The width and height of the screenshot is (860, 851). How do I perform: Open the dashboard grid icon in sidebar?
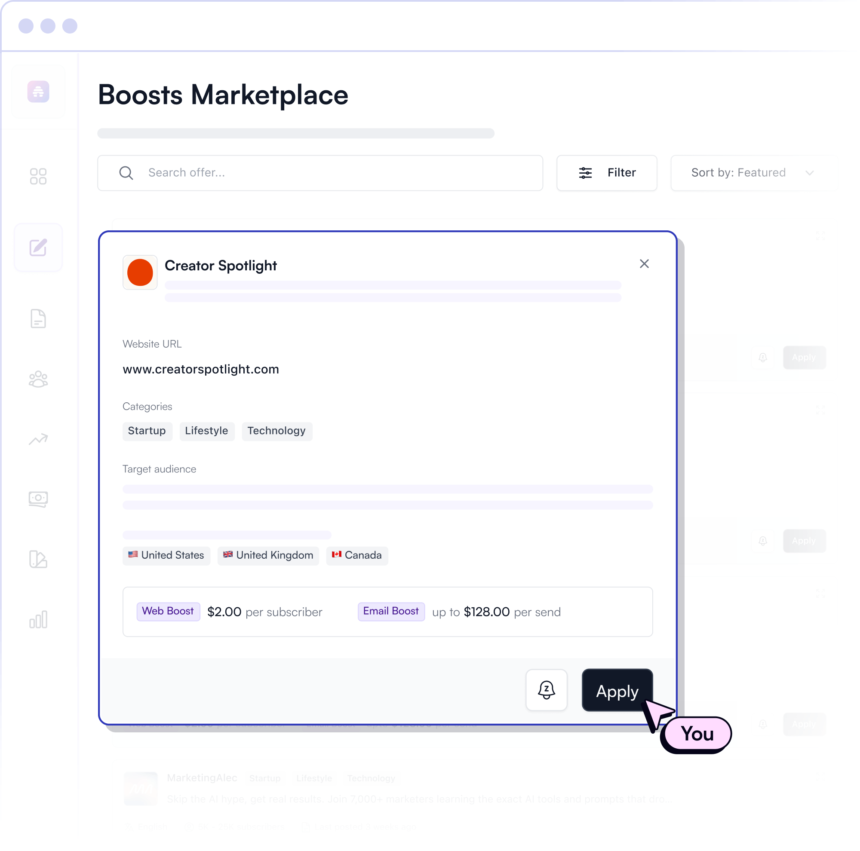pos(38,177)
